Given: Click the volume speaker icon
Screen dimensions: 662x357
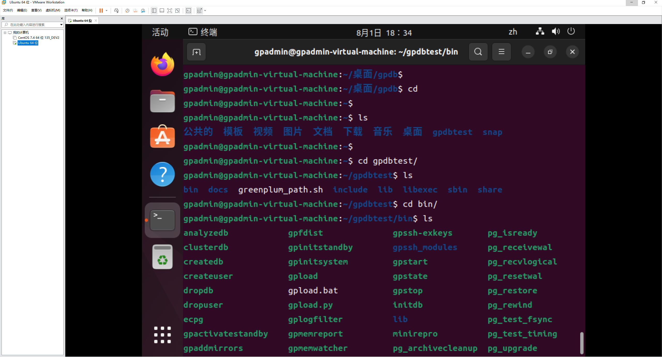Looking at the screenshot, I should (x=555, y=32).
